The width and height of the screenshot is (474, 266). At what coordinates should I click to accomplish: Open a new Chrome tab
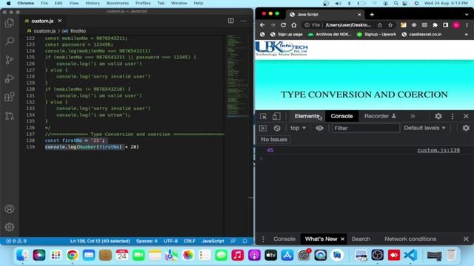tap(372, 15)
